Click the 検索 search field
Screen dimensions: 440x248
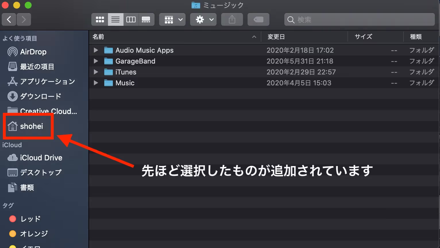point(360,19)
